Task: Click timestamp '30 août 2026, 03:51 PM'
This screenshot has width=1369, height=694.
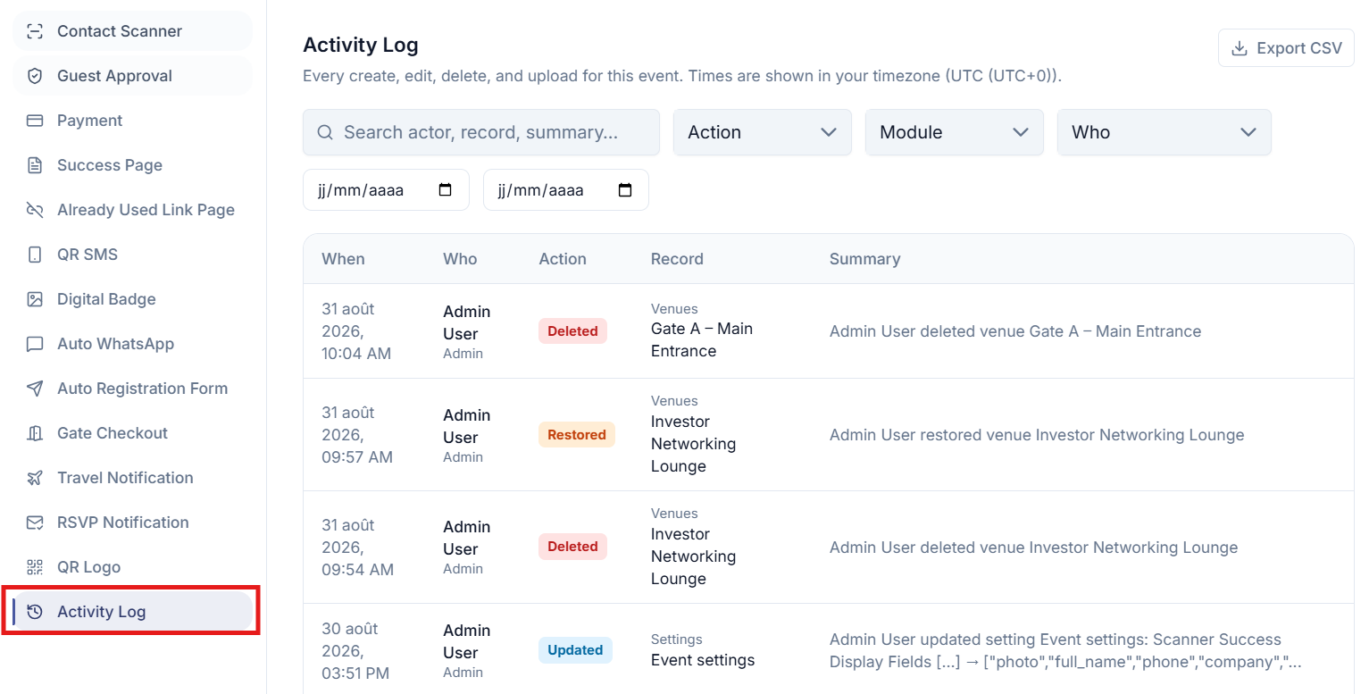Action: 355,651
